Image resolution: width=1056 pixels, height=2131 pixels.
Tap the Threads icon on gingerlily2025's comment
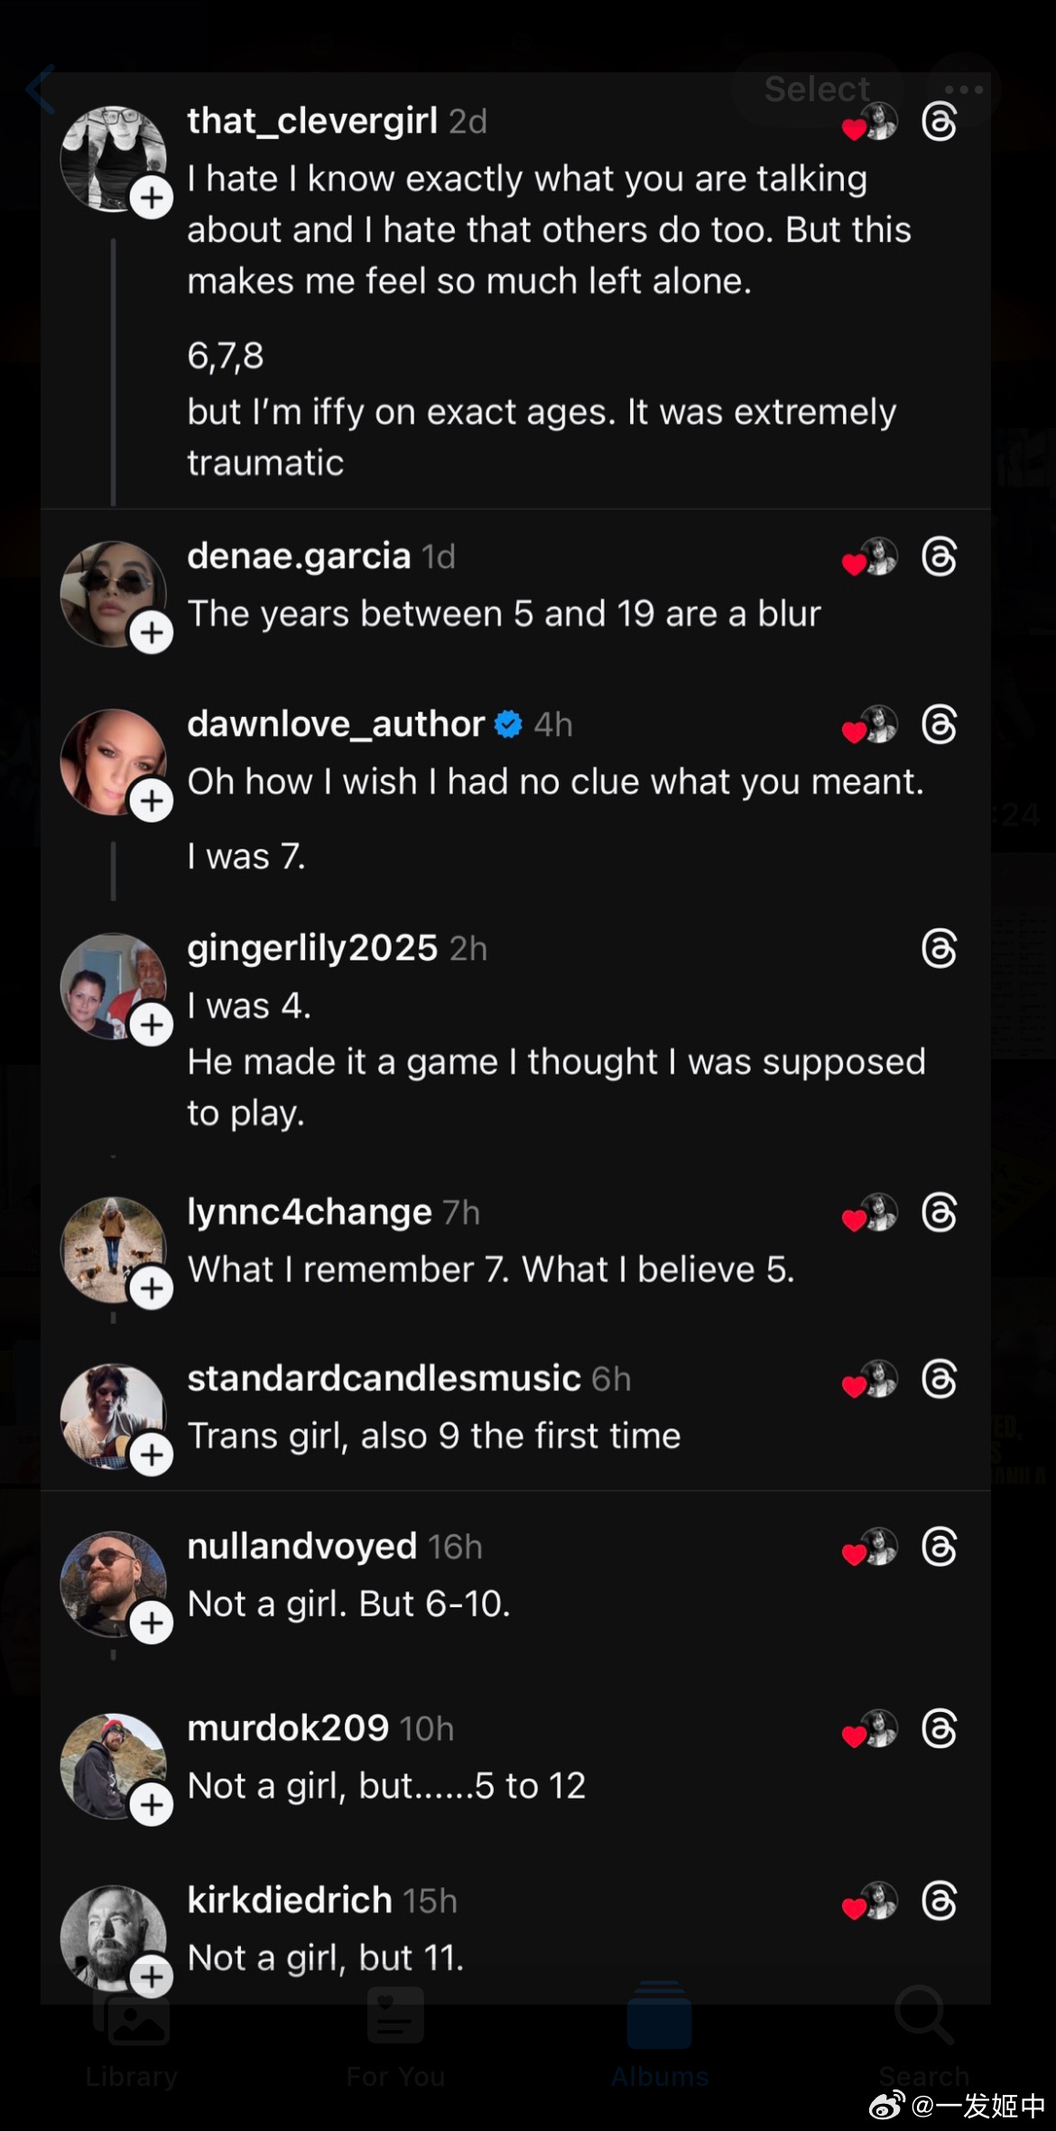point(939,949)
